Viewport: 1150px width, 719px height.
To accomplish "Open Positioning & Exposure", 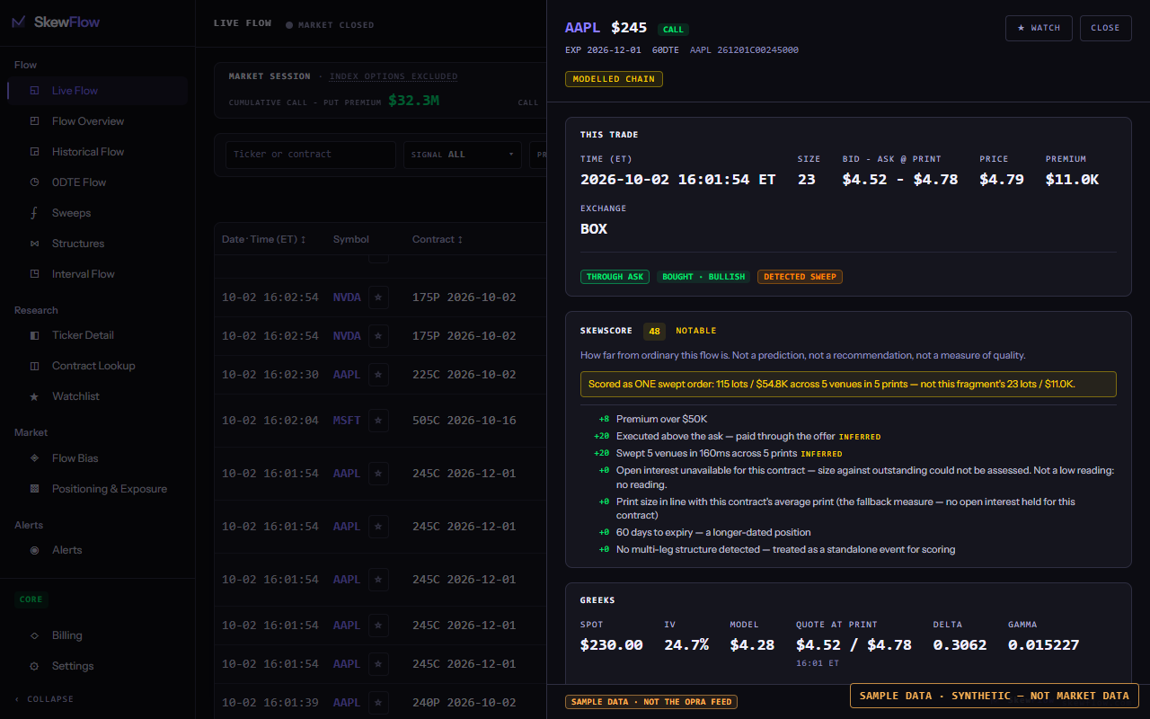I will click(98, 489).
